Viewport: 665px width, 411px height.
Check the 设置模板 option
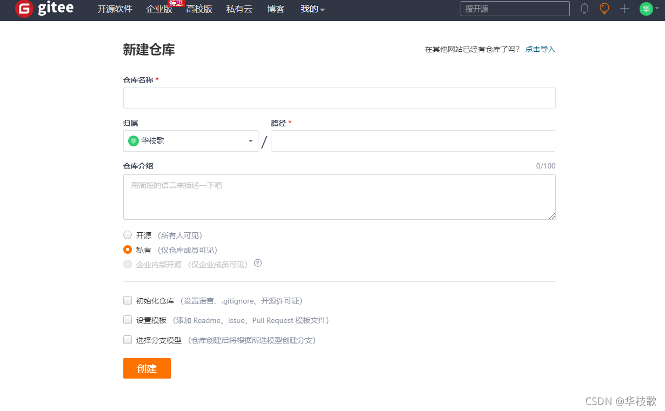pos(127,320)
